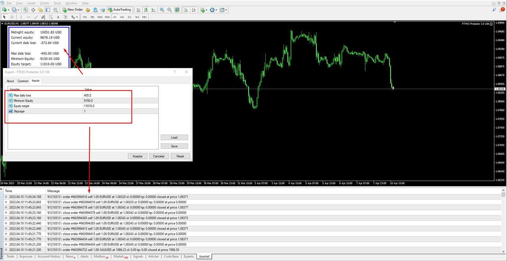507x261 pixels.
Task: Click the Aceptar button
Action: point(137,156)
